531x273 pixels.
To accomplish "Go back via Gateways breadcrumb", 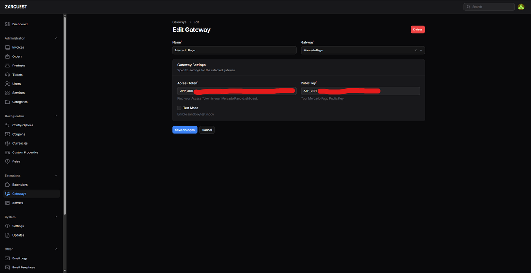I will (179, 22).
